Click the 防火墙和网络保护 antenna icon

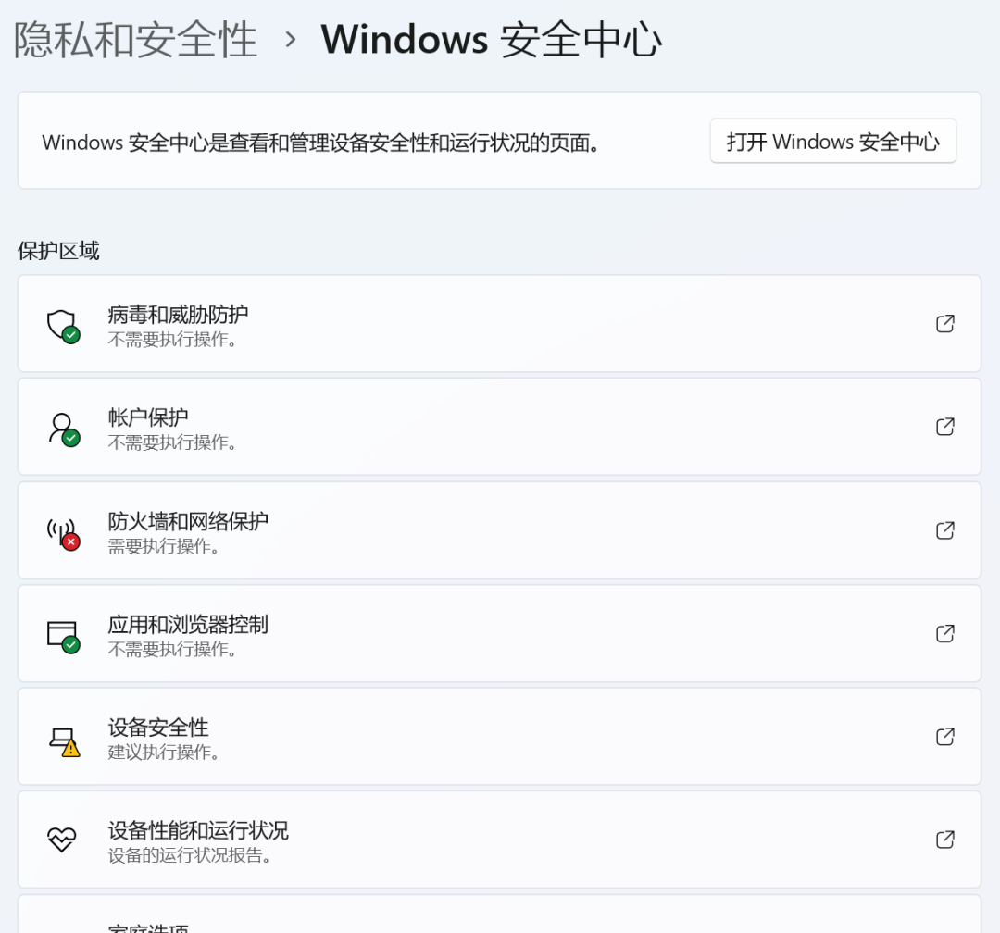pos(63,533)
